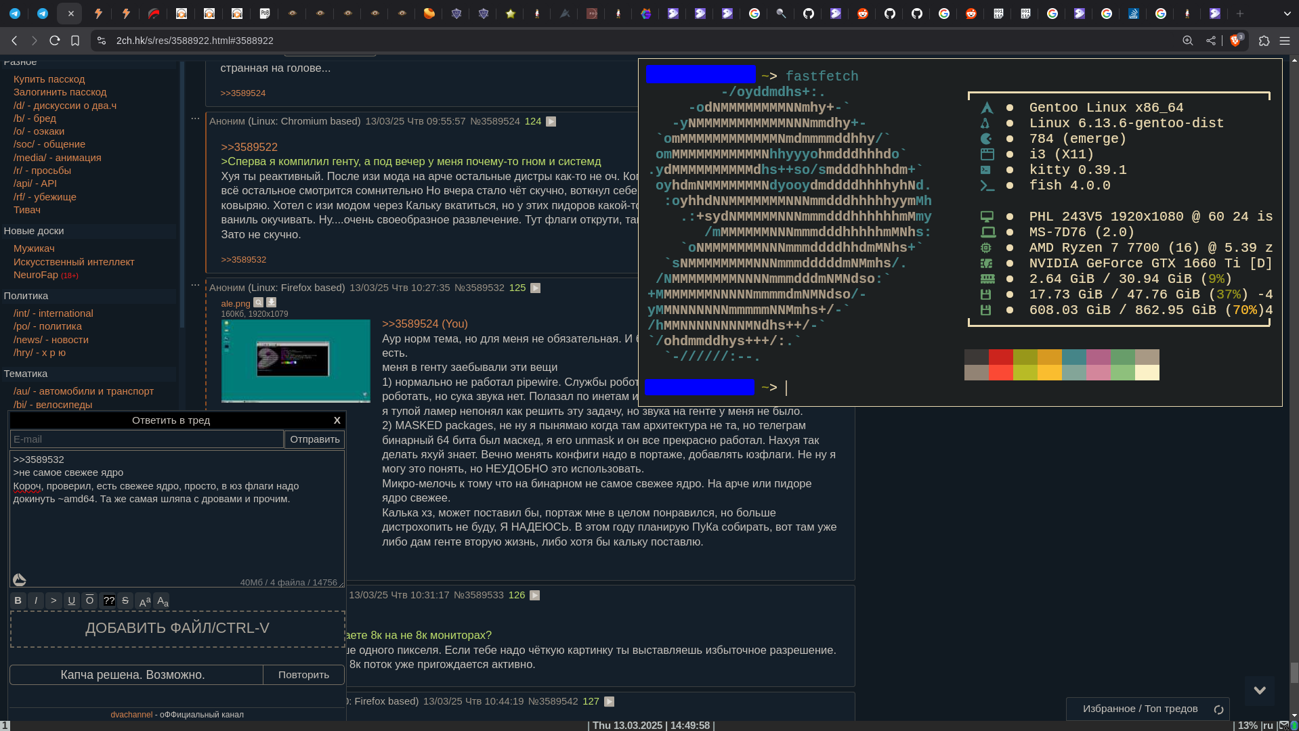Apply superscript formatting in reply form
Image resolution: width=1299 pixels, height=731 pixels.
click(x=144, y=600)
